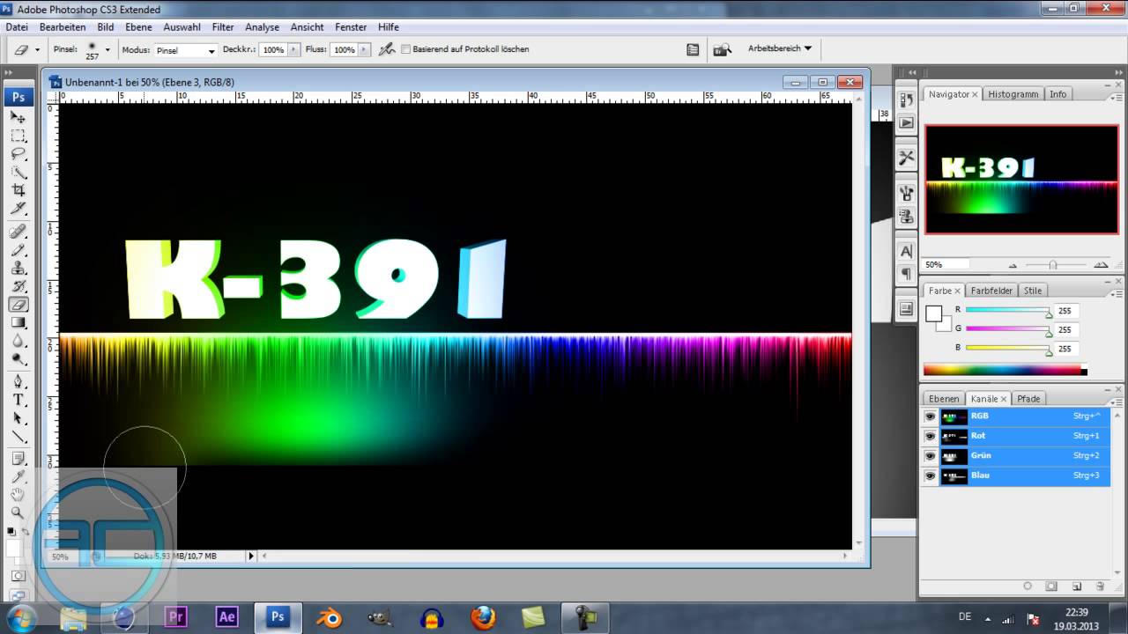Select the Brush tool in toolbox
1128x634 pixels.
tap(19, 250)
